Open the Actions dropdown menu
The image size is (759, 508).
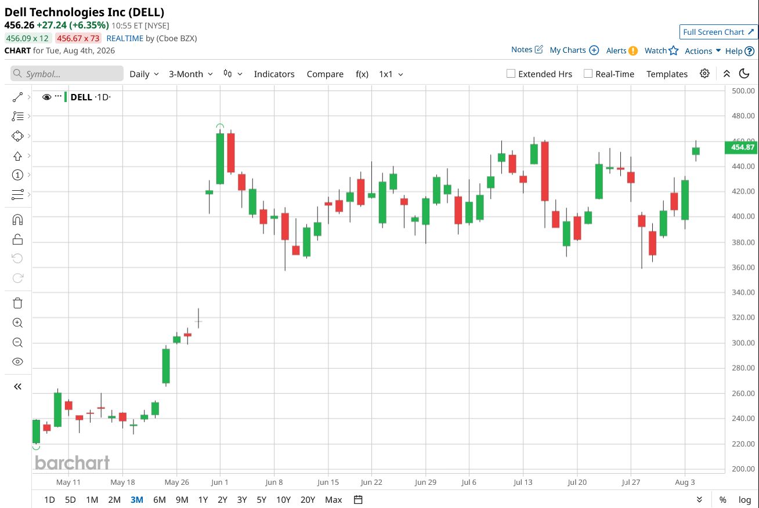coord(703,51)
